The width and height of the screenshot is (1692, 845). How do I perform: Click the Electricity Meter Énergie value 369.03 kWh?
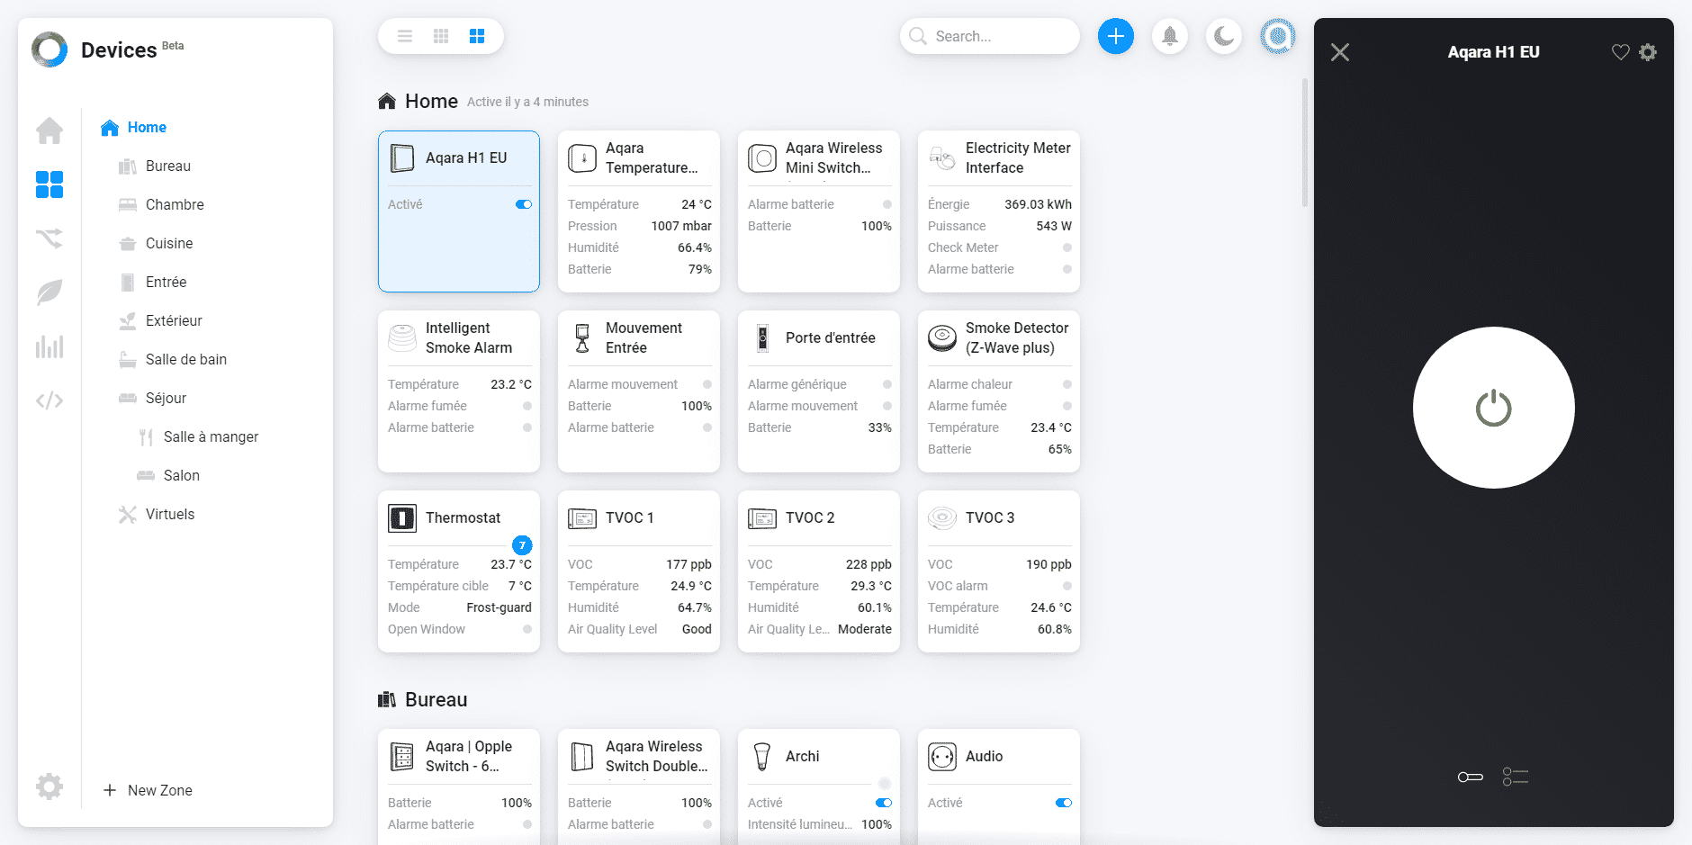pos(1038,204)
